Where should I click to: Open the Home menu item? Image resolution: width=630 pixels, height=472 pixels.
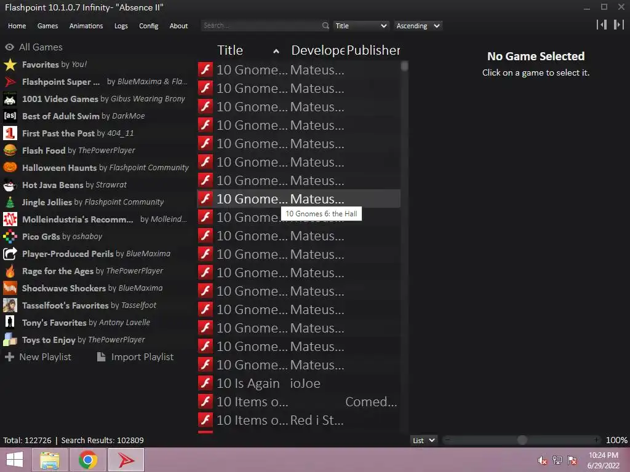pyautogui.click(x=17, y=26)
